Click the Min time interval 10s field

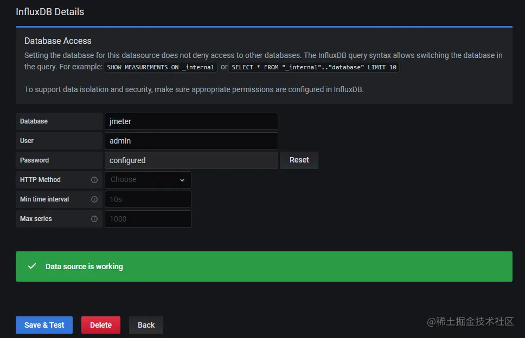(148, 199)
